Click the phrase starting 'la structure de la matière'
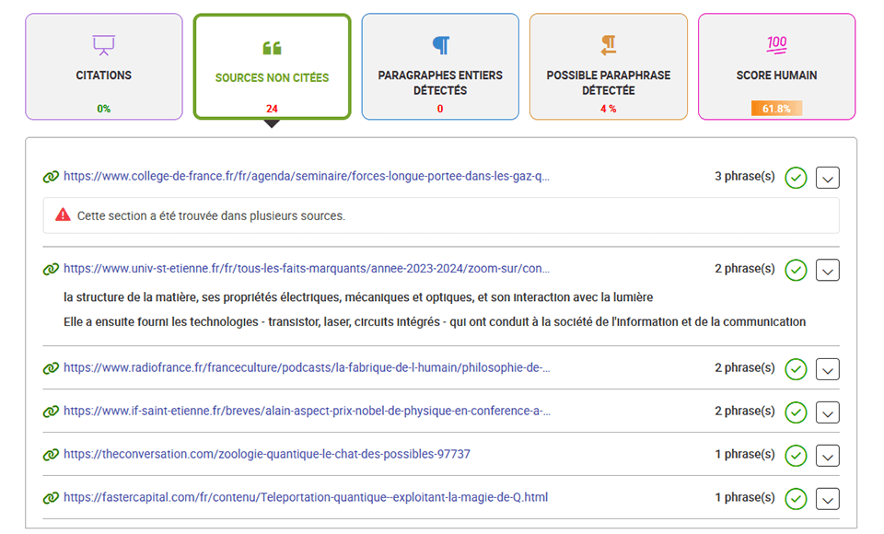 tap(358, 297)
